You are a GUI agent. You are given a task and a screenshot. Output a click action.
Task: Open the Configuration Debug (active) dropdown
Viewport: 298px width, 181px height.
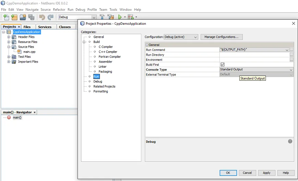click(x=181, y=37)
